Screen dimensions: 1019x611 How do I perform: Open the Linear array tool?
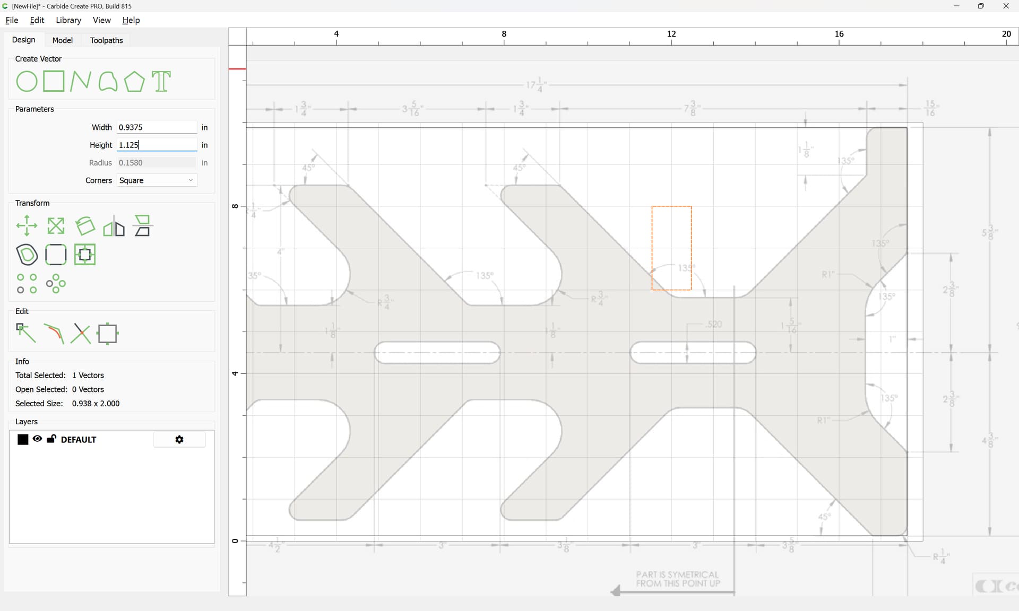[27, 283]
